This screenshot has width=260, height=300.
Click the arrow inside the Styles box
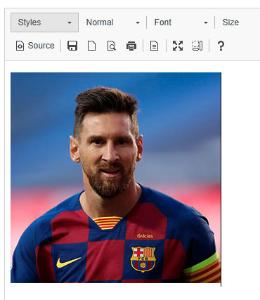(x=70, y=22)
